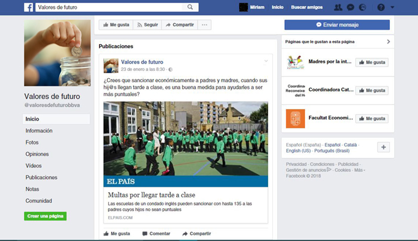This screenshot has height=241, width=418.
Task: Click the three-dots more options button
Action: coord(205,25)
